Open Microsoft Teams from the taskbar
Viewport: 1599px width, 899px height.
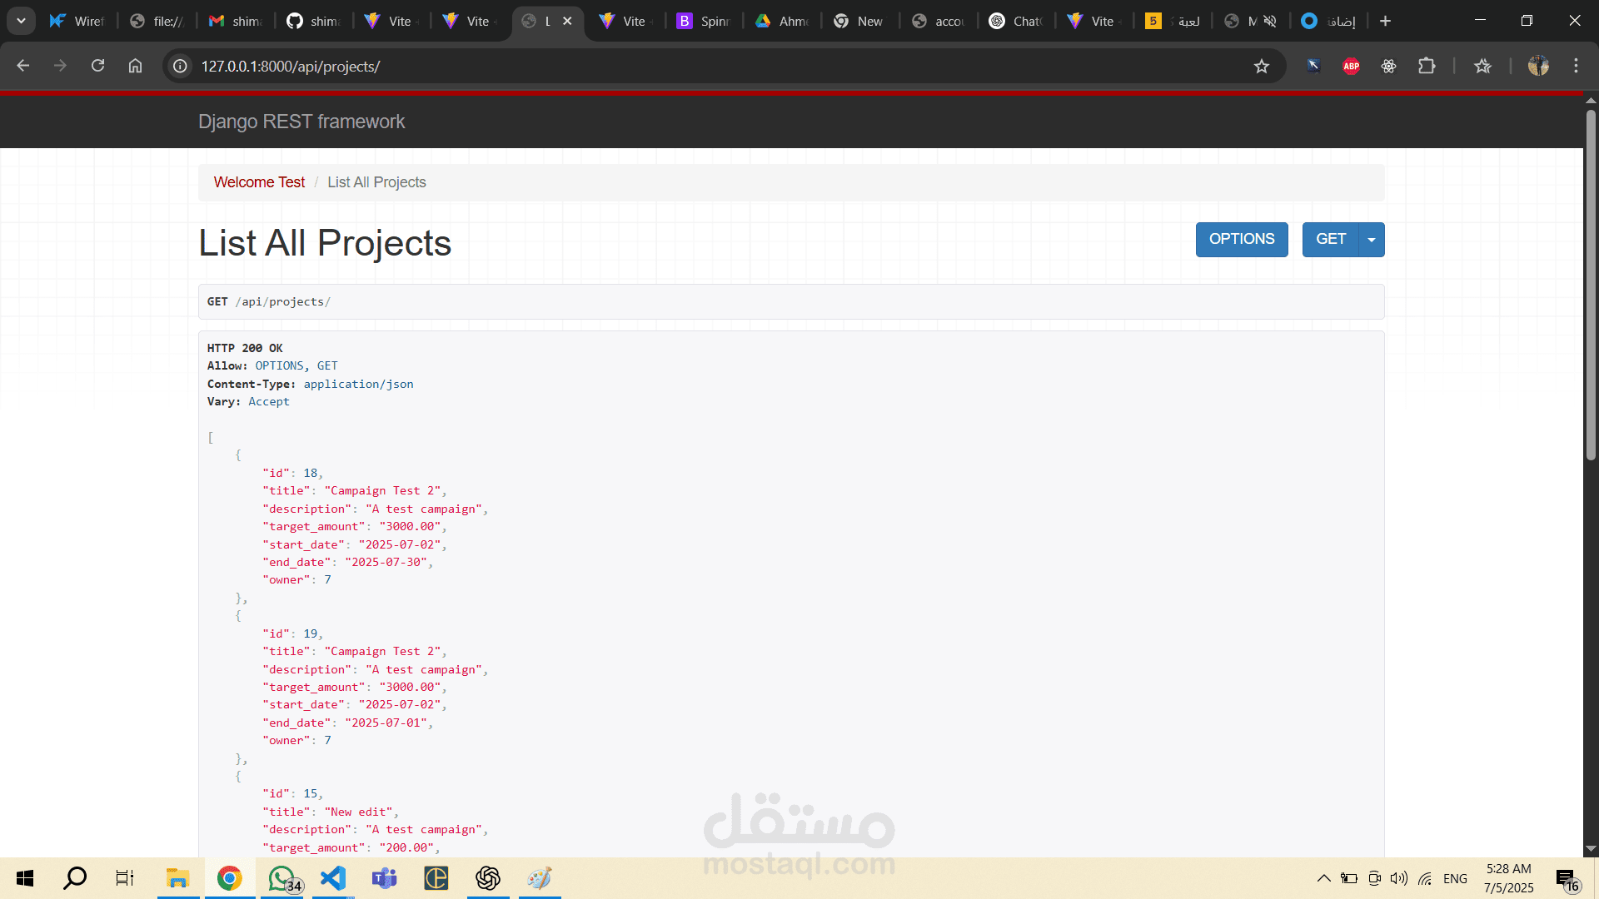tap(384, 878)
